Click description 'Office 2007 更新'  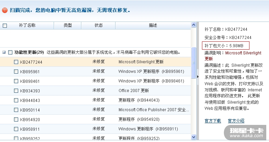[134, 90]
